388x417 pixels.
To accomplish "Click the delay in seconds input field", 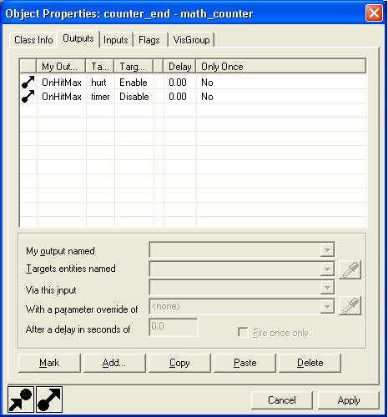I will tap(174, 327).
